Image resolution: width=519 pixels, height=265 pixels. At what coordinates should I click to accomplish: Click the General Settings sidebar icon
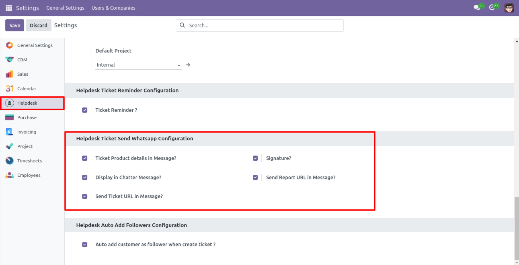coord(10,45)
